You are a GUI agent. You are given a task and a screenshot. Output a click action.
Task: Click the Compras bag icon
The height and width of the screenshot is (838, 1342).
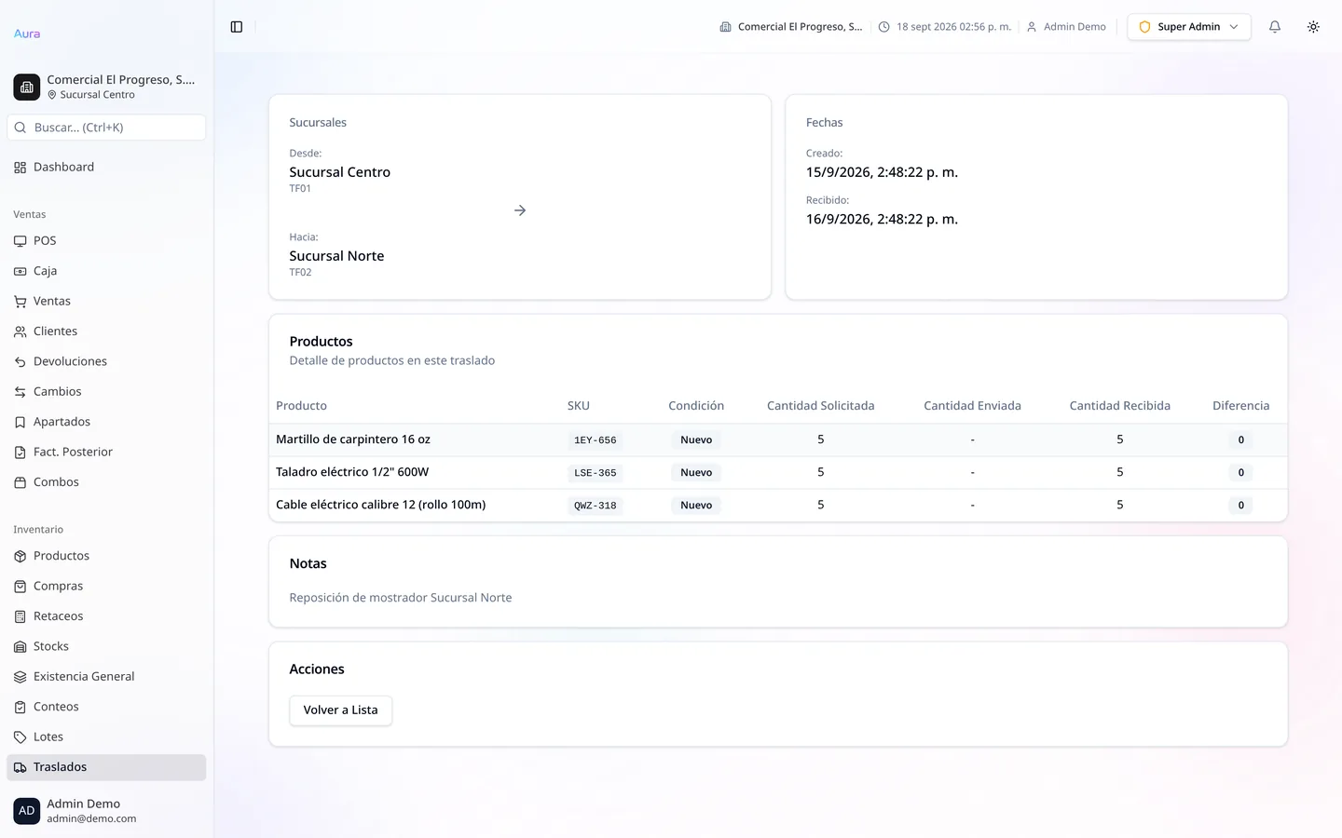21,587
